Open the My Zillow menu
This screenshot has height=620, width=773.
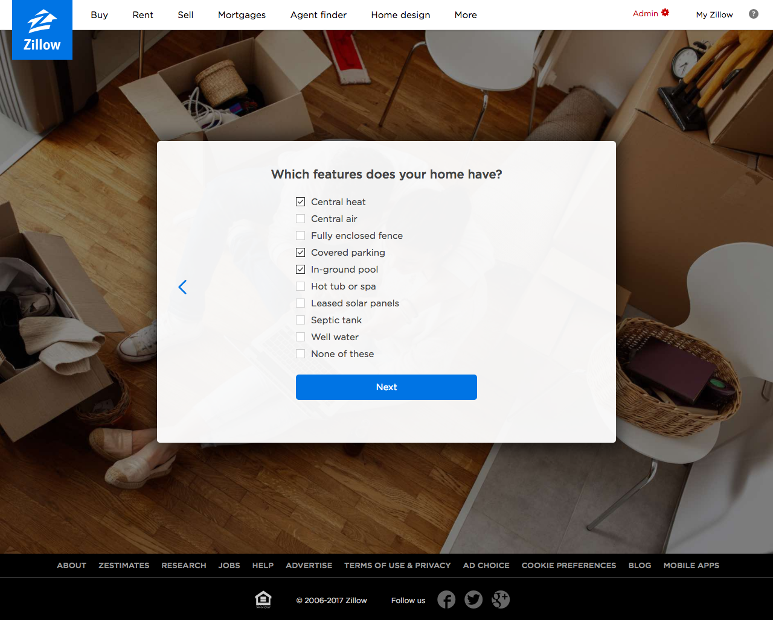tap(714, 15)
